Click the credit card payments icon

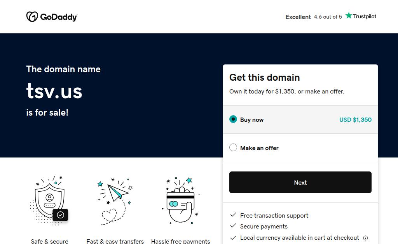(180, 201)
